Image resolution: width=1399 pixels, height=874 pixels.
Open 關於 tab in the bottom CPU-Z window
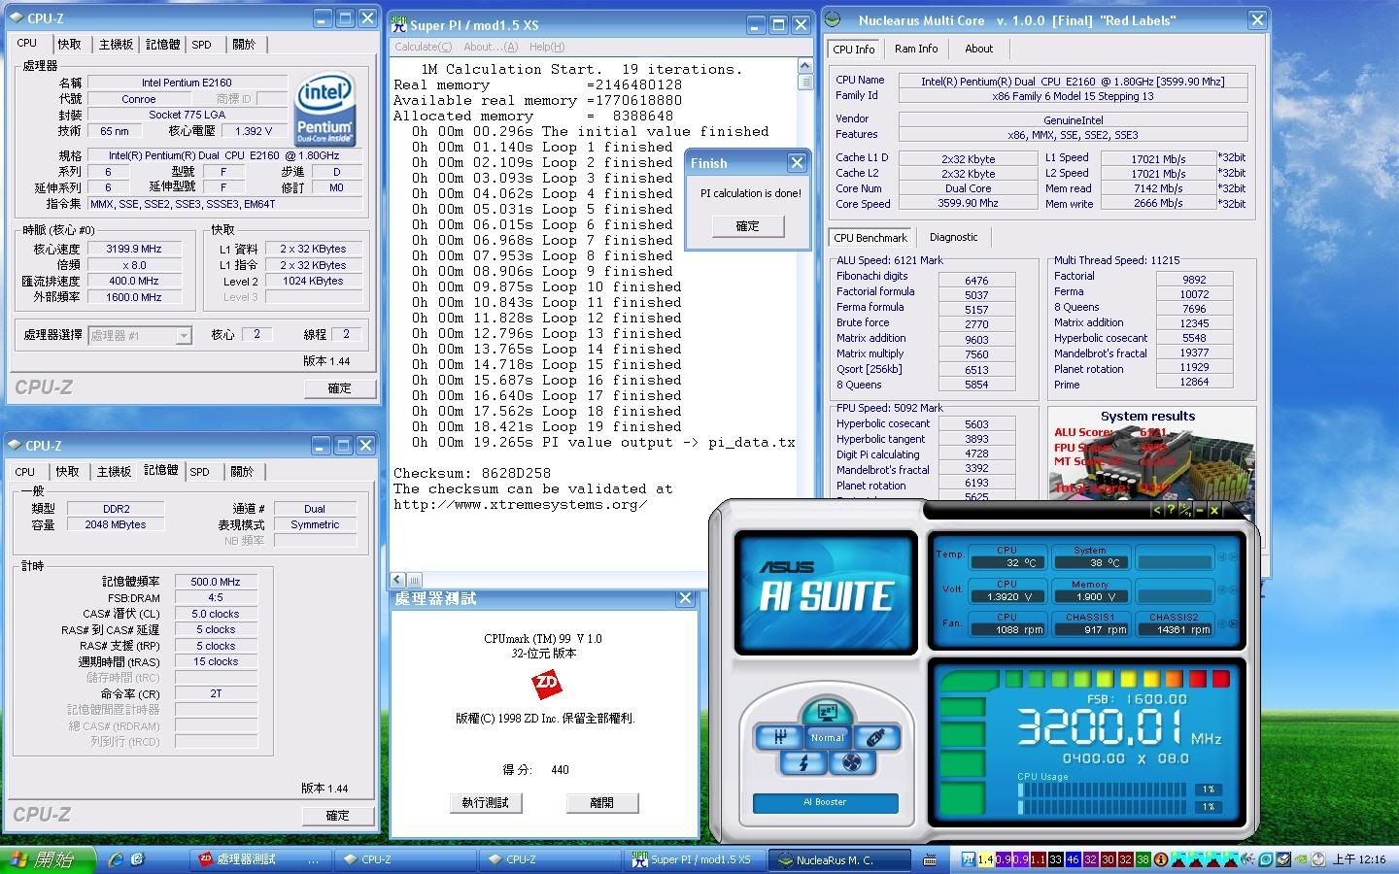click(242, 472)
